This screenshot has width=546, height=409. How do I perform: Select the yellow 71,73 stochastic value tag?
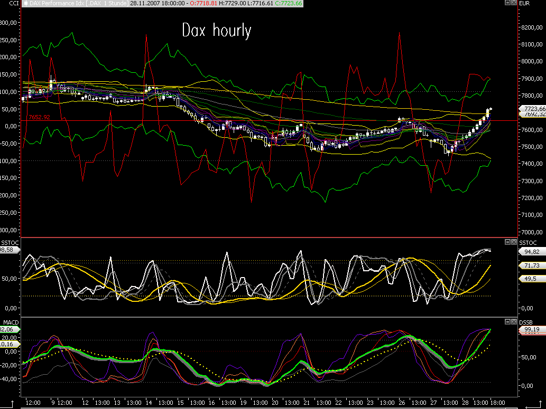531,265
